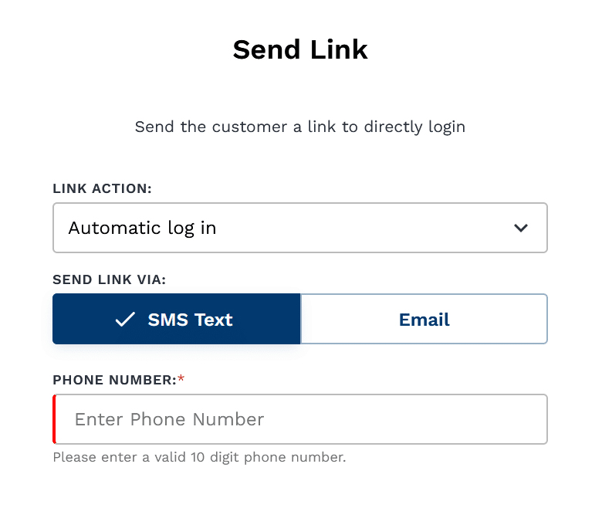Screen dimensions: 602x518
Task: Click the "SMS Text" button label
Action: [190, 320]
